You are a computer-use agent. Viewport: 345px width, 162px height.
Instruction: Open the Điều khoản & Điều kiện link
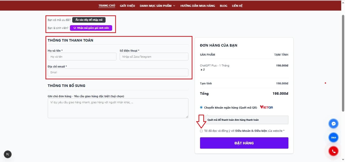251,131
